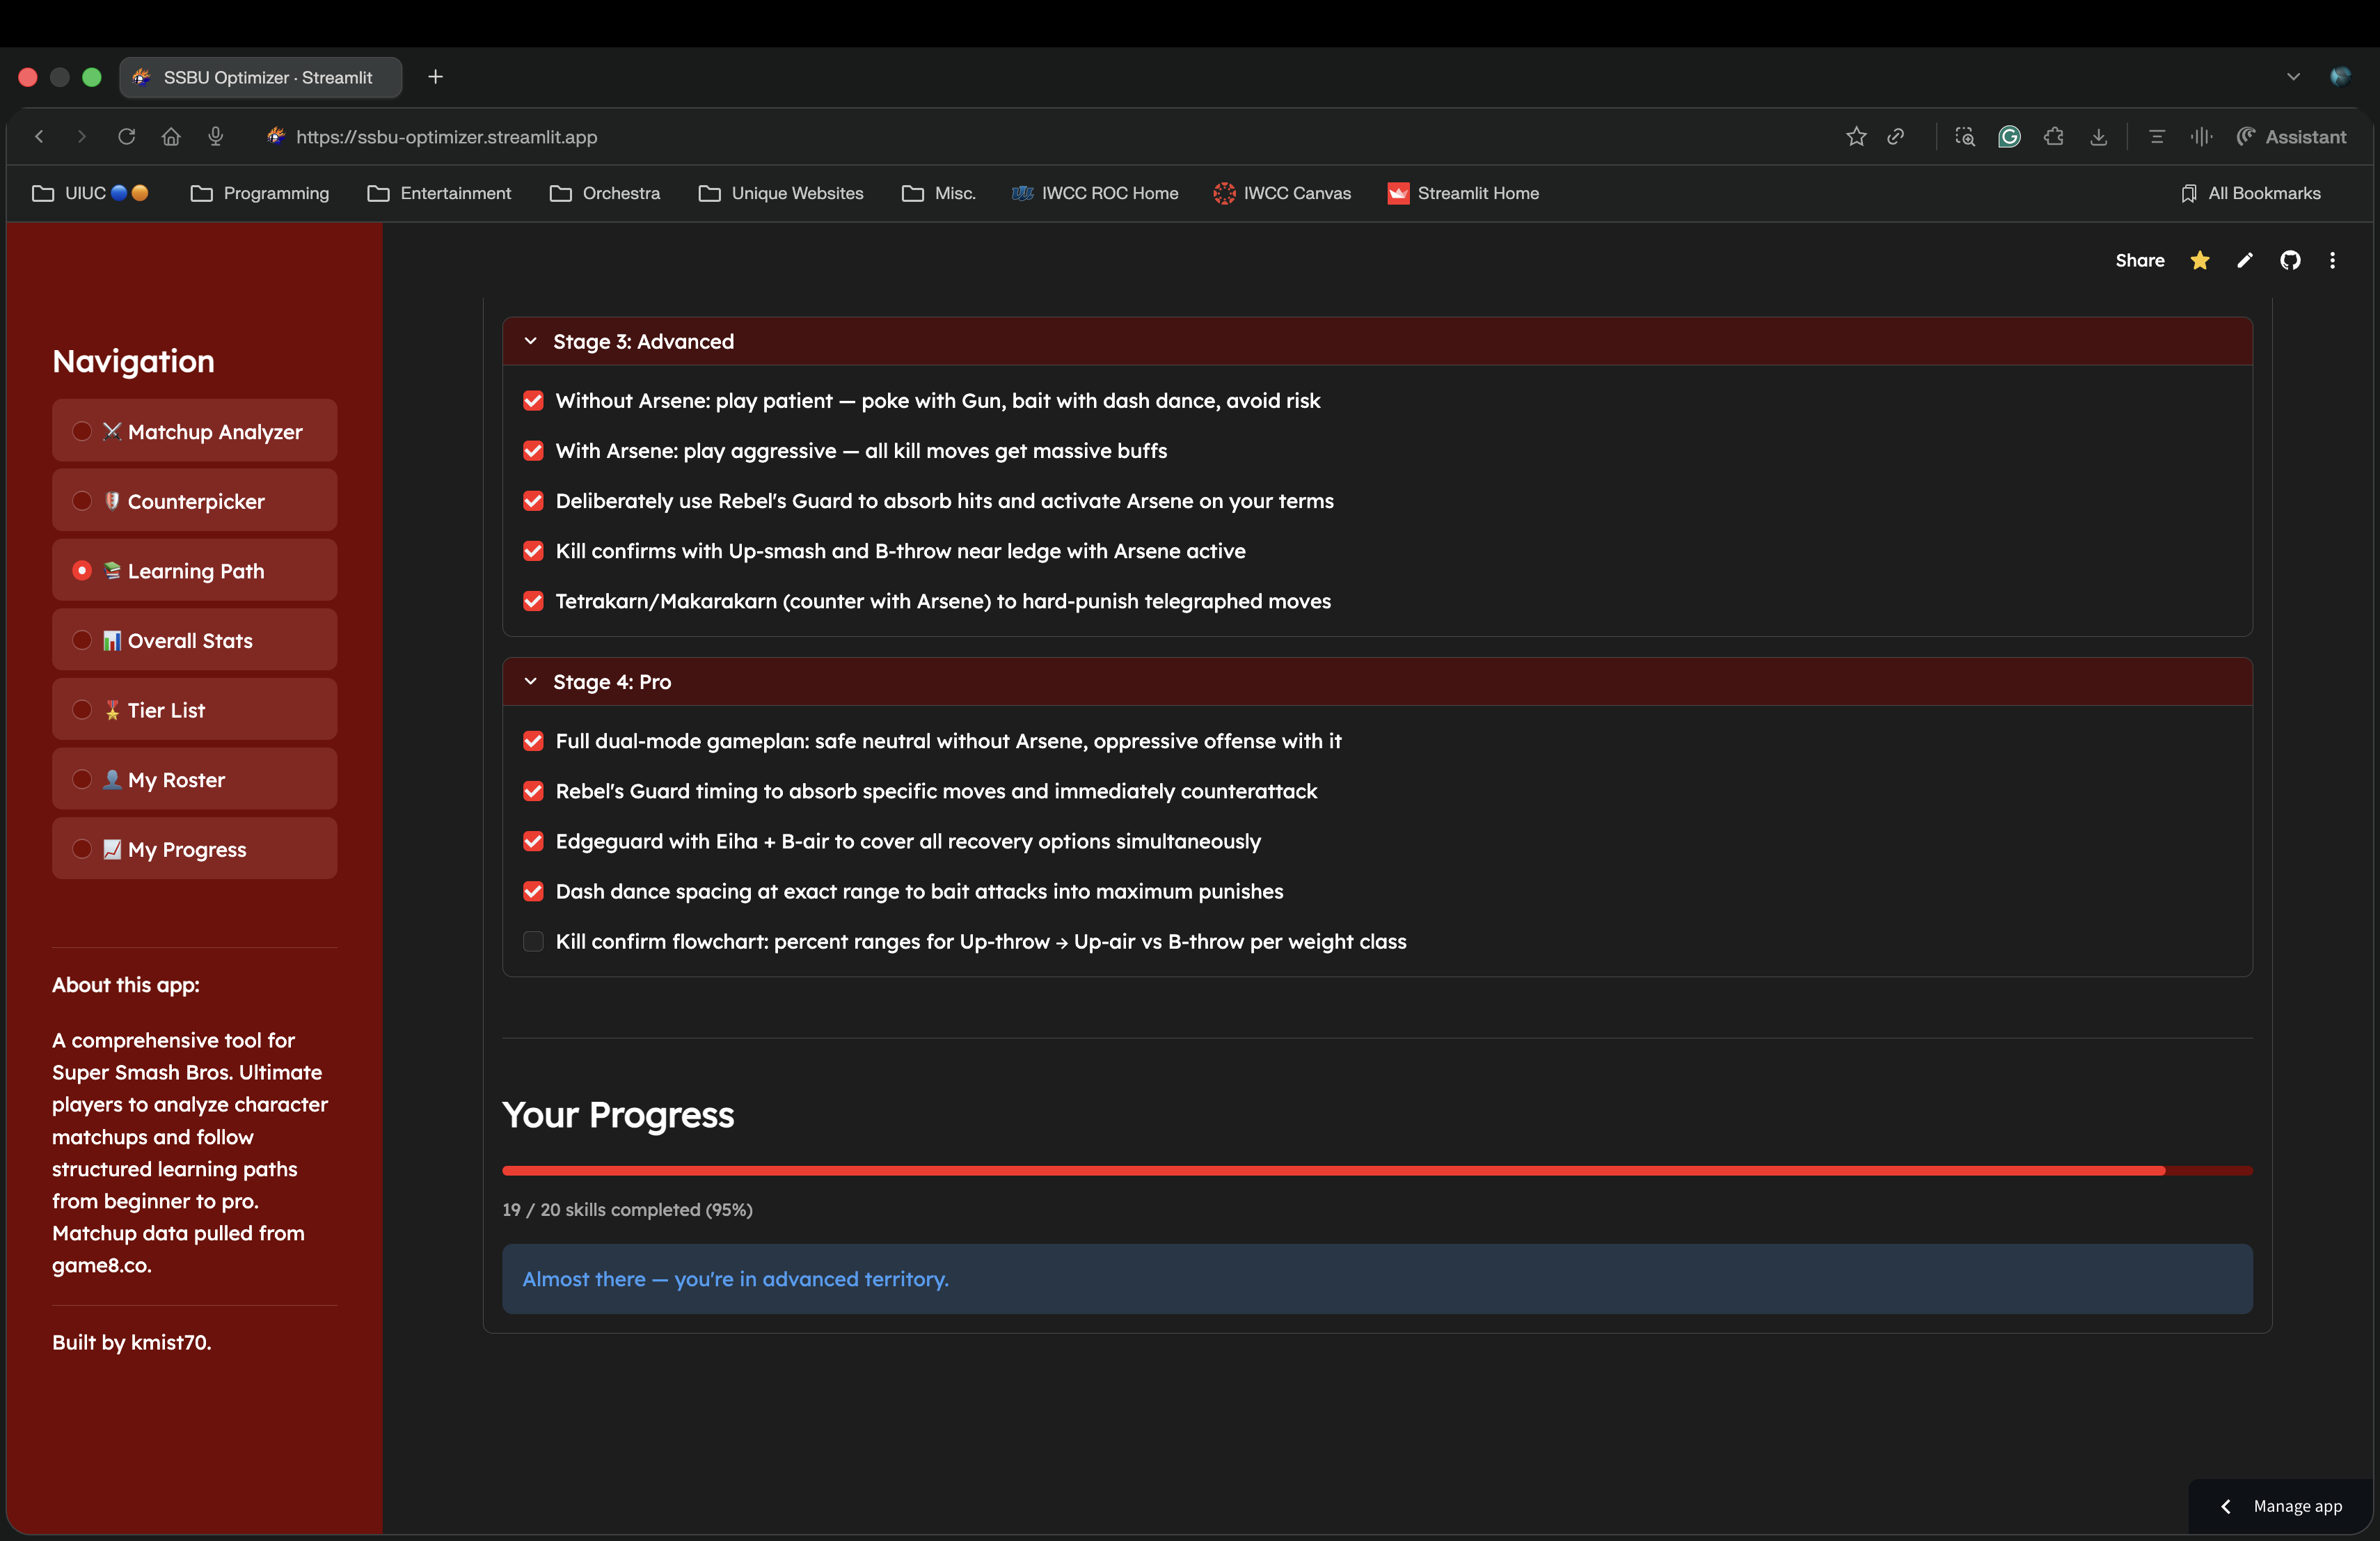
Task: Open the Programming bookmarks folder
Action: point(260,193)
